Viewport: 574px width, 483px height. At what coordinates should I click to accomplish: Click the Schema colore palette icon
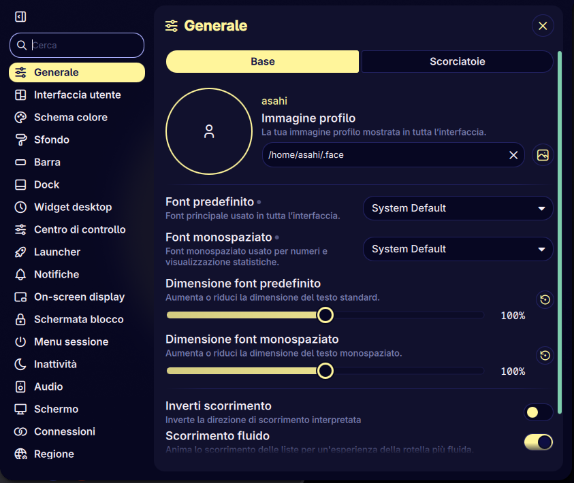pos(20,118)
